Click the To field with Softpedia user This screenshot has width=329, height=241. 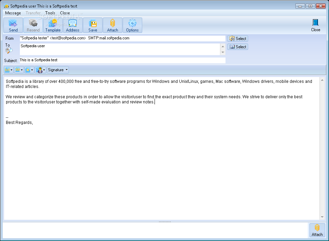[120, 49]
